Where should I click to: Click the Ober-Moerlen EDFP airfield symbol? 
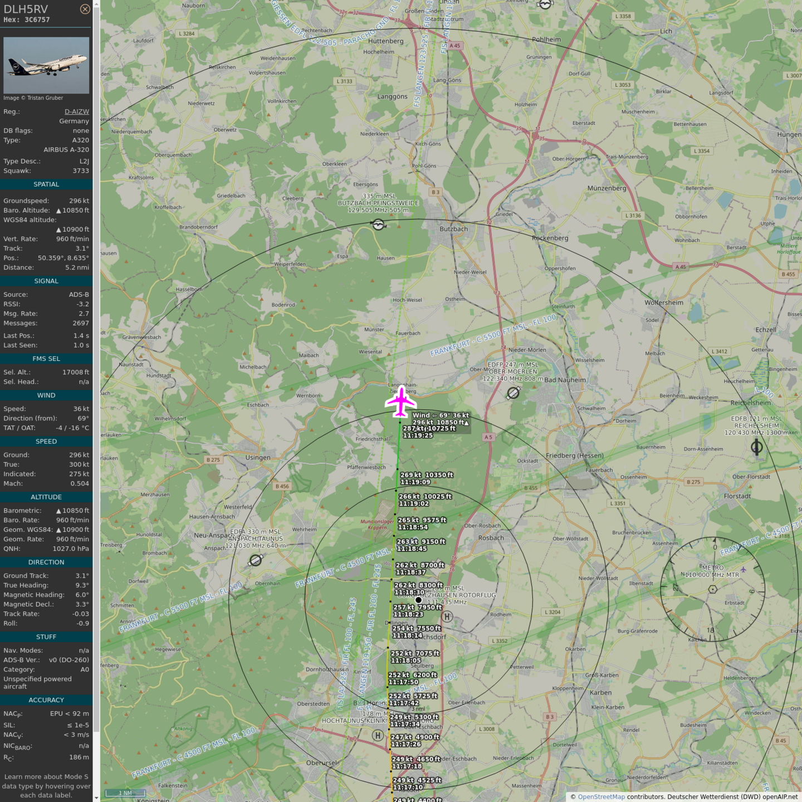(x=514, y=393)
